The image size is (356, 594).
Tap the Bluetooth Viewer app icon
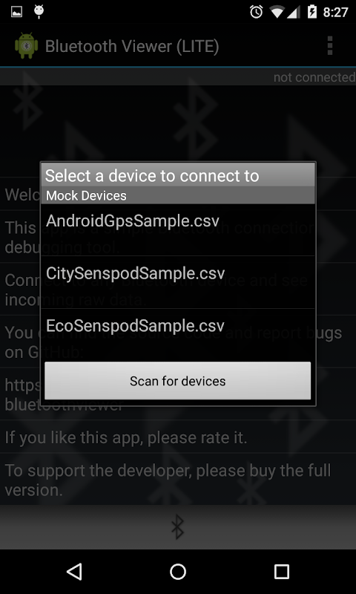(26, 46)
